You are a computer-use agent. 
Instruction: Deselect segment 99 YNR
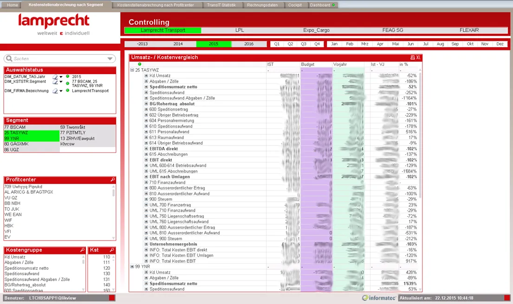(x=32, y=139)
